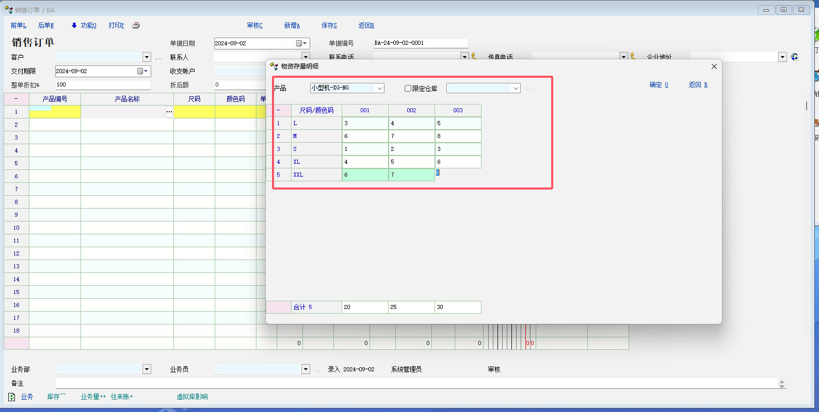
Task: Open the 单据日期 calendar picker icon
Action: [299, 44]
